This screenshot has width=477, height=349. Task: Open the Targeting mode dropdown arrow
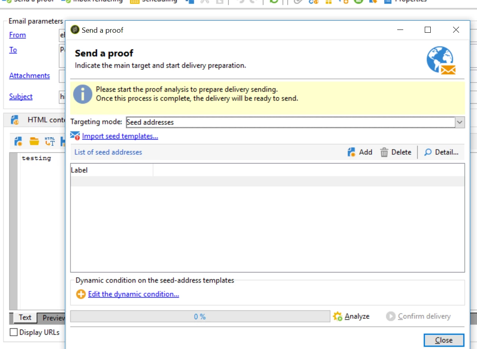pos(460,122)
